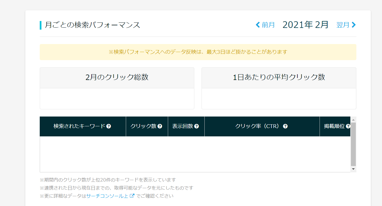Image resolution: width=382 pixels, height=206 pixels.
Task: Click the yellow data-delay notice text
Action: pyautogui.click(x=198, y=52)
